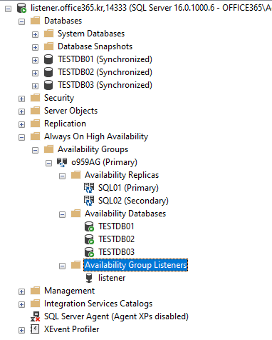The width and height of the screenshot is (272, 340).
Task: Expand the Management node
Action: 21,292
